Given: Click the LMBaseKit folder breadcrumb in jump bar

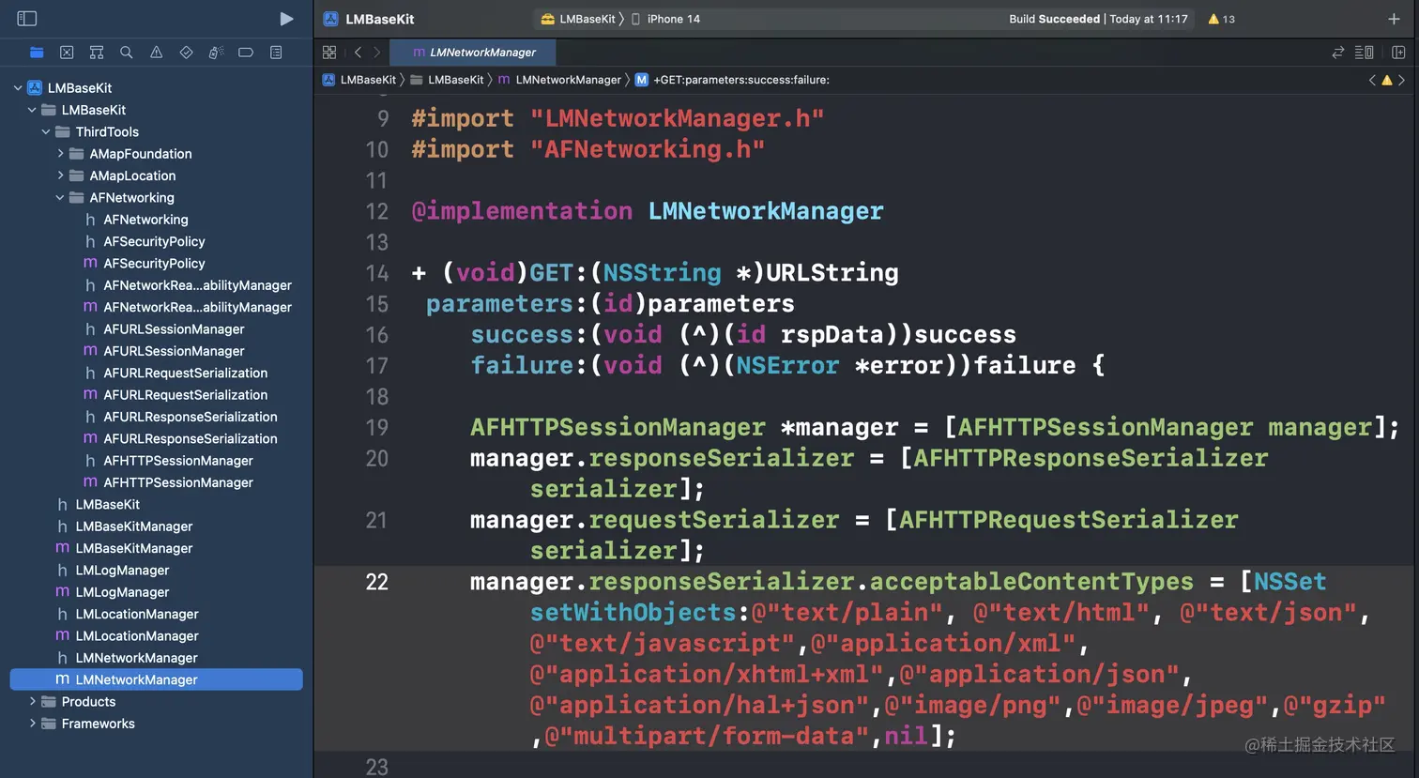Looking at the screenshot, I should click(x=447, y=80).
